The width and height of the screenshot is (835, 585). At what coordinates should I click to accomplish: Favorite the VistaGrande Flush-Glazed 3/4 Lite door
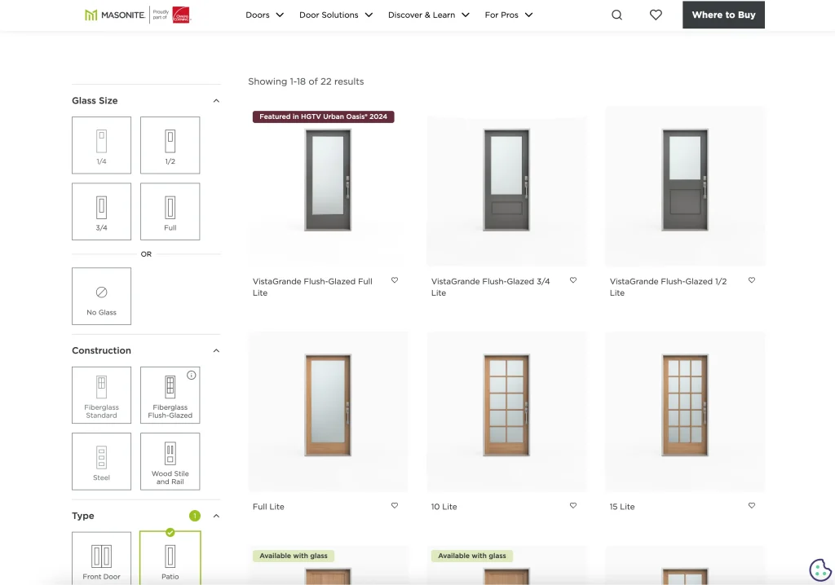tap(573, 279)
